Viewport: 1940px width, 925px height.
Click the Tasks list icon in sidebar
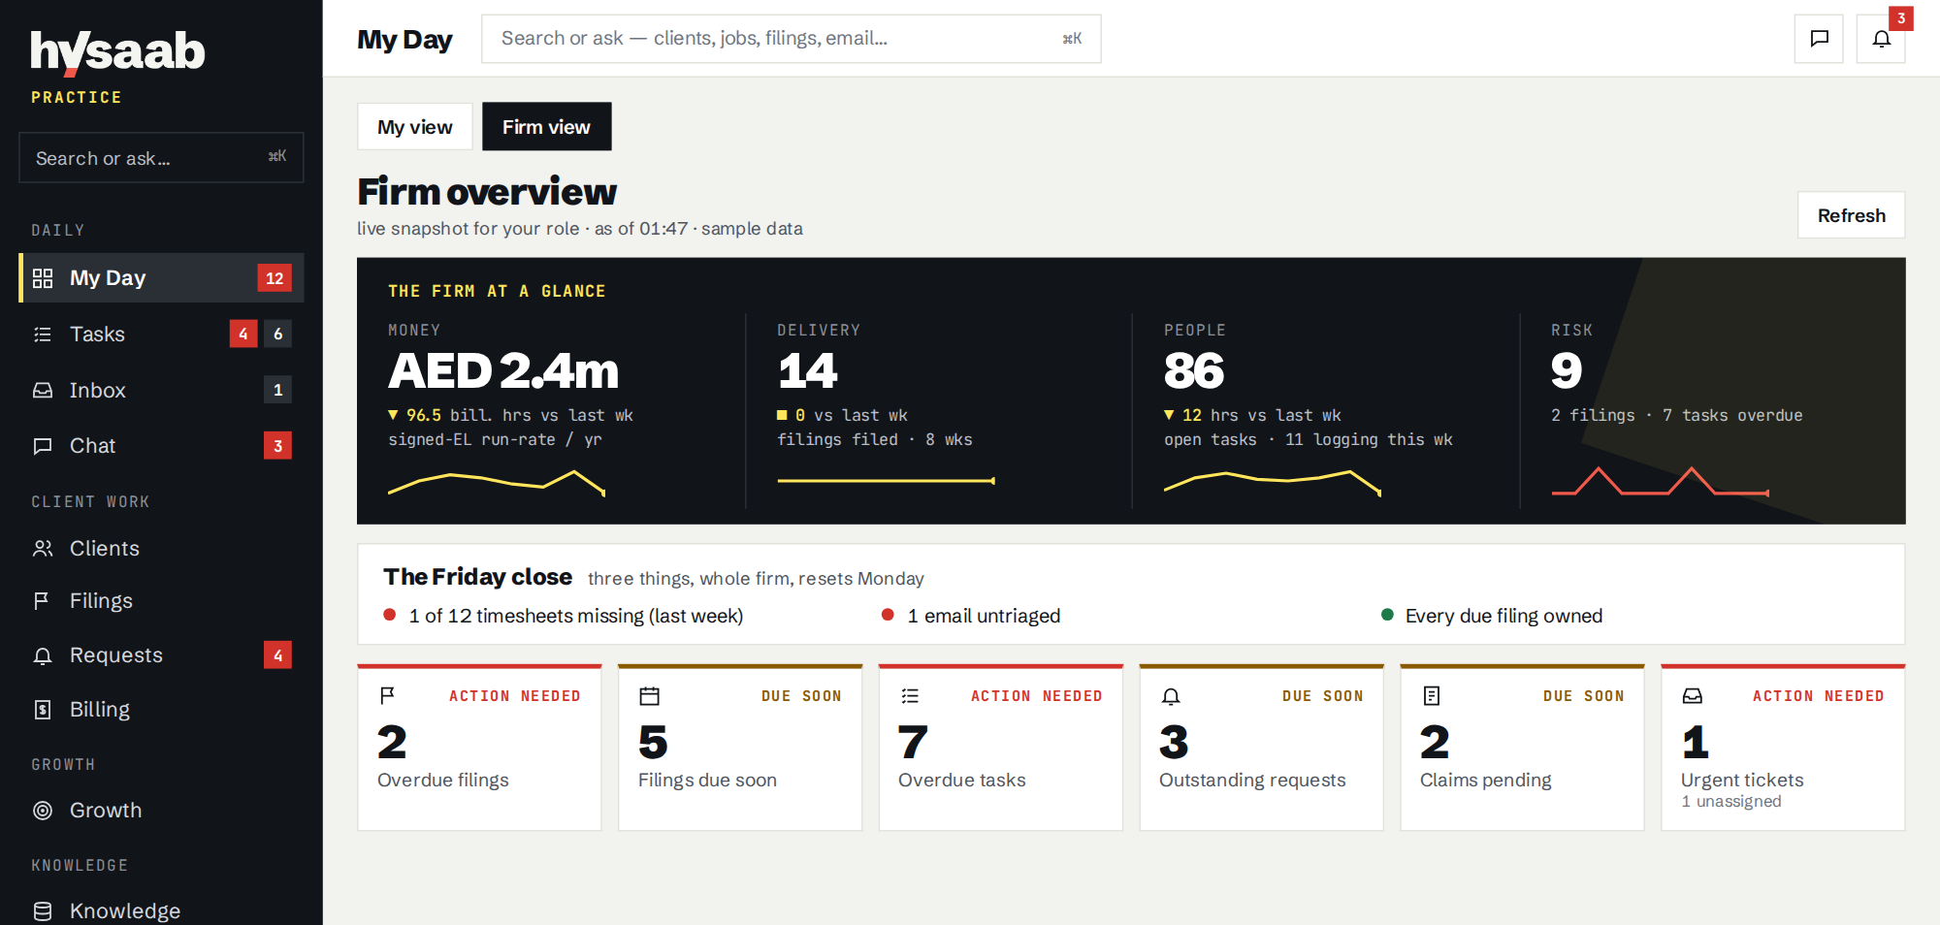point(43,335)
